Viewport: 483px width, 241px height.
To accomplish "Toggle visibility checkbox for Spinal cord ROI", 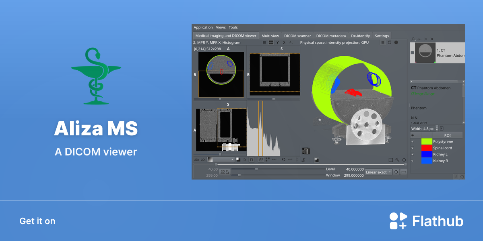I will coord(412,148).
